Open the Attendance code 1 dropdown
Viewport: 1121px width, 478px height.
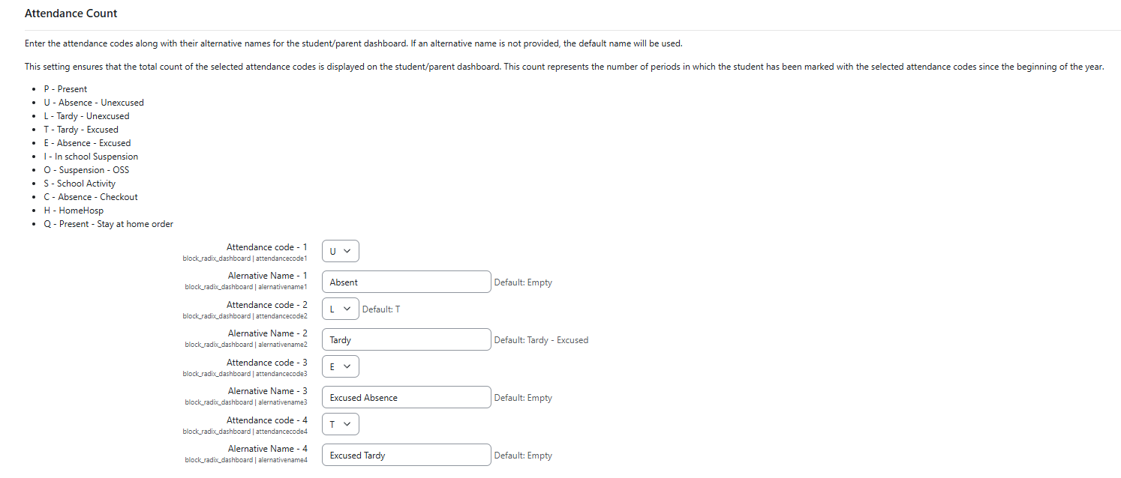(341, 251)
